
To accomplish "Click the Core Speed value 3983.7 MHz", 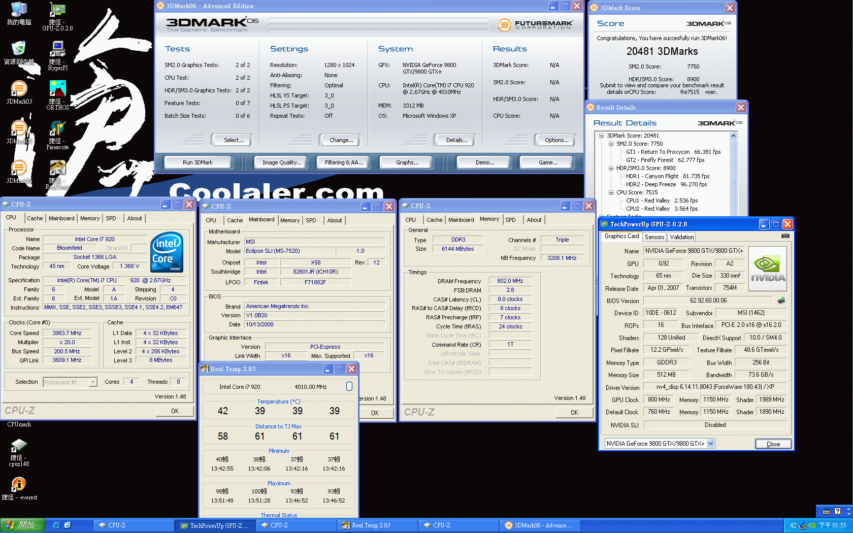I will (67, 333).
